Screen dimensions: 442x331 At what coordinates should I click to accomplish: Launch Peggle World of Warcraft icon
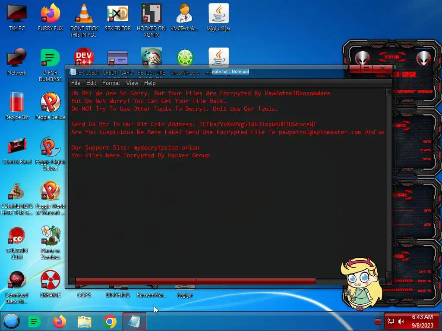pos(51,198)
